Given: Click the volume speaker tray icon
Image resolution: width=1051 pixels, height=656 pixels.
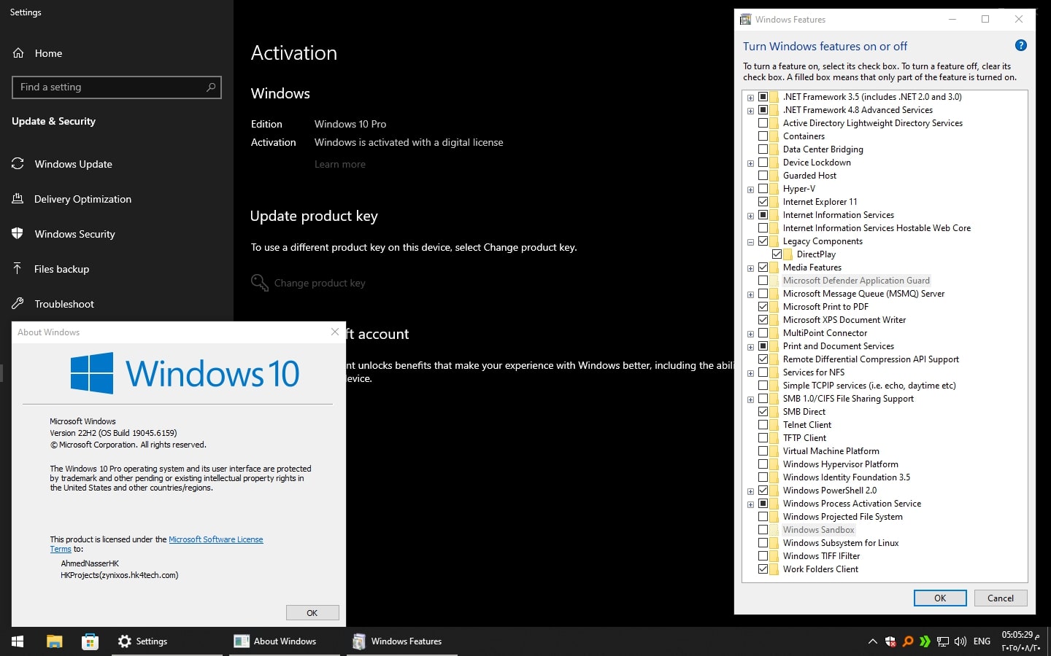Looking at the screenshot, I should click(960, 641).
